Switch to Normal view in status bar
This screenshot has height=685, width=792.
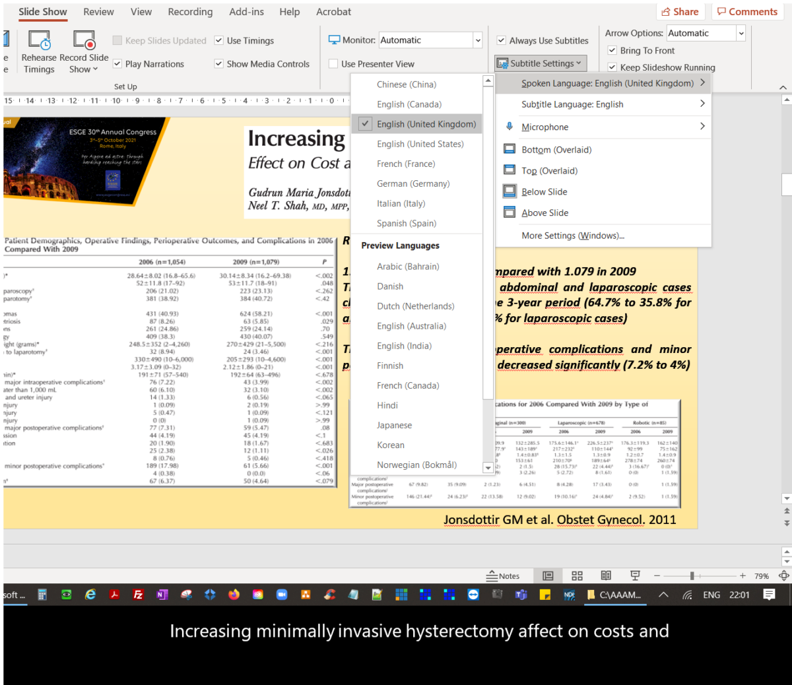tap(548, 575)
